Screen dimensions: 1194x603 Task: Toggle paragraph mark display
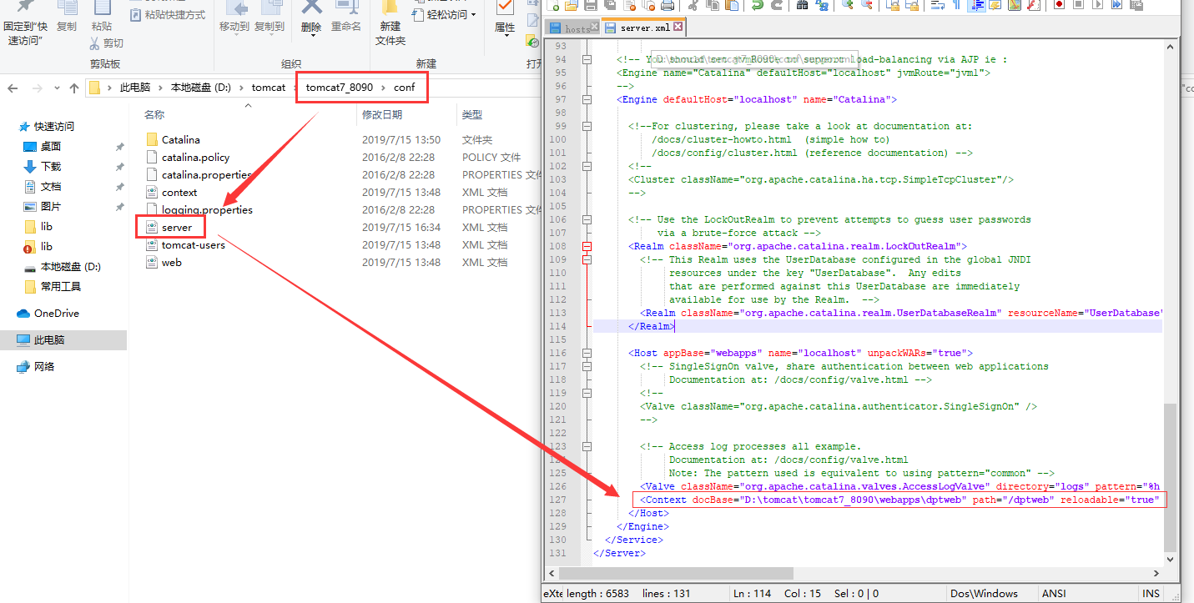coord(957,7)
